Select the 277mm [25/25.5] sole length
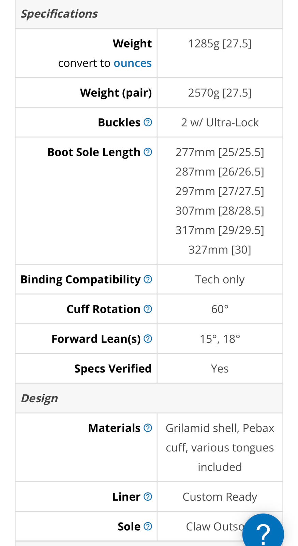 point(220,152)
